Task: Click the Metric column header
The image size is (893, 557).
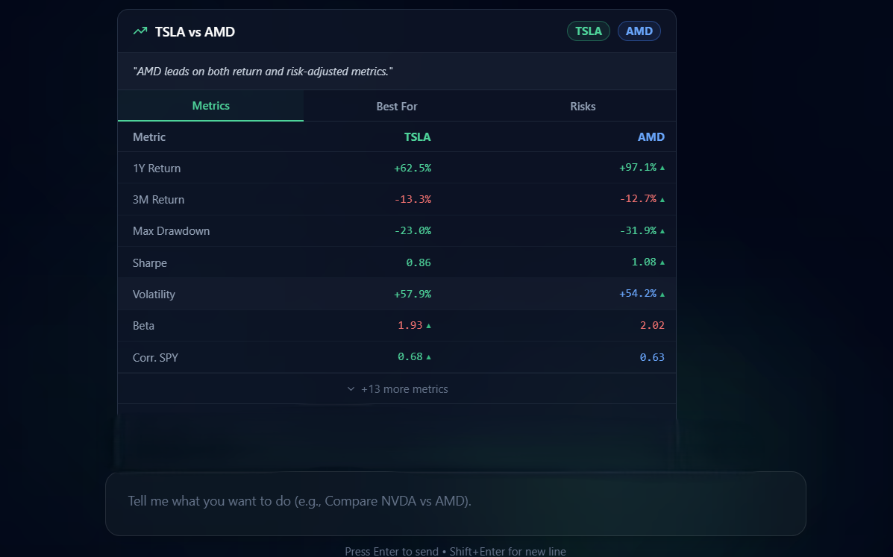Action: [x=149, y=137]
